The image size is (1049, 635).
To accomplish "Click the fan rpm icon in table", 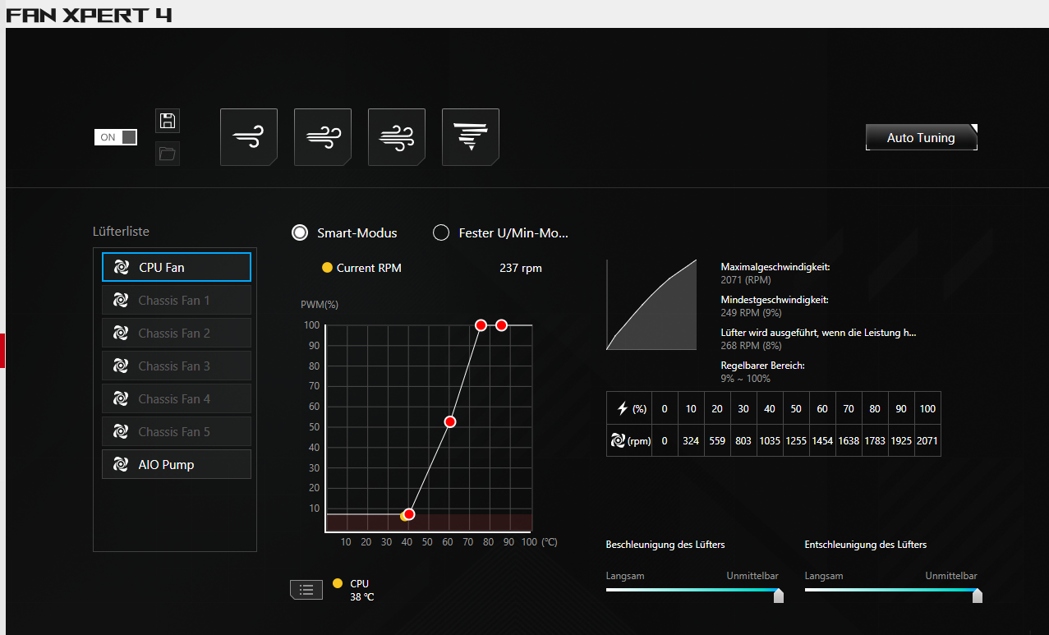I will 619,440.
